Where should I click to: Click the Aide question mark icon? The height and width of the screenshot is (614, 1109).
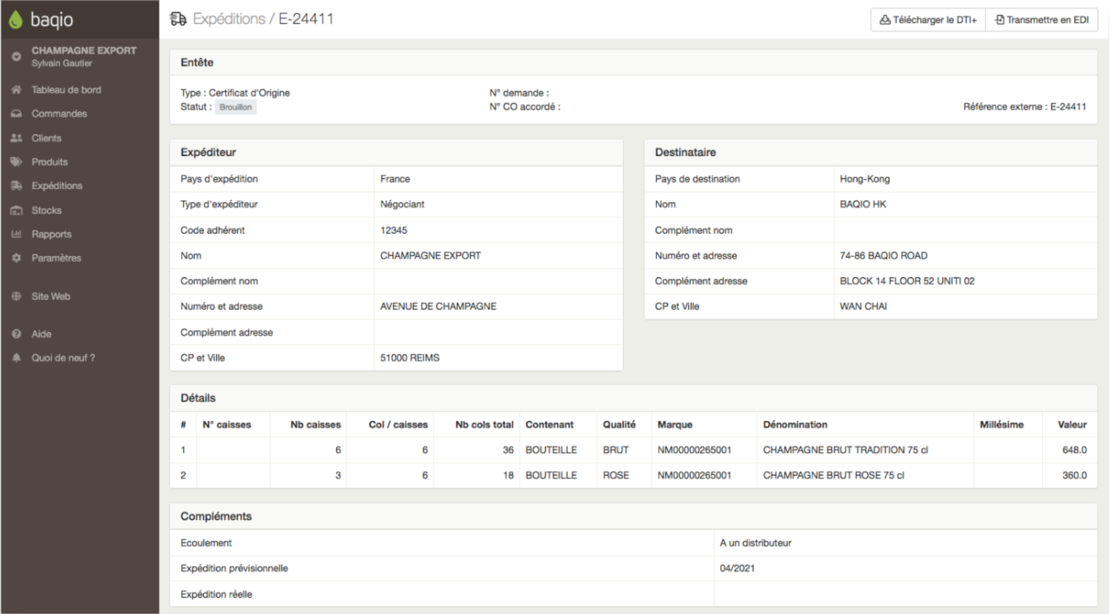pos(16,334)
